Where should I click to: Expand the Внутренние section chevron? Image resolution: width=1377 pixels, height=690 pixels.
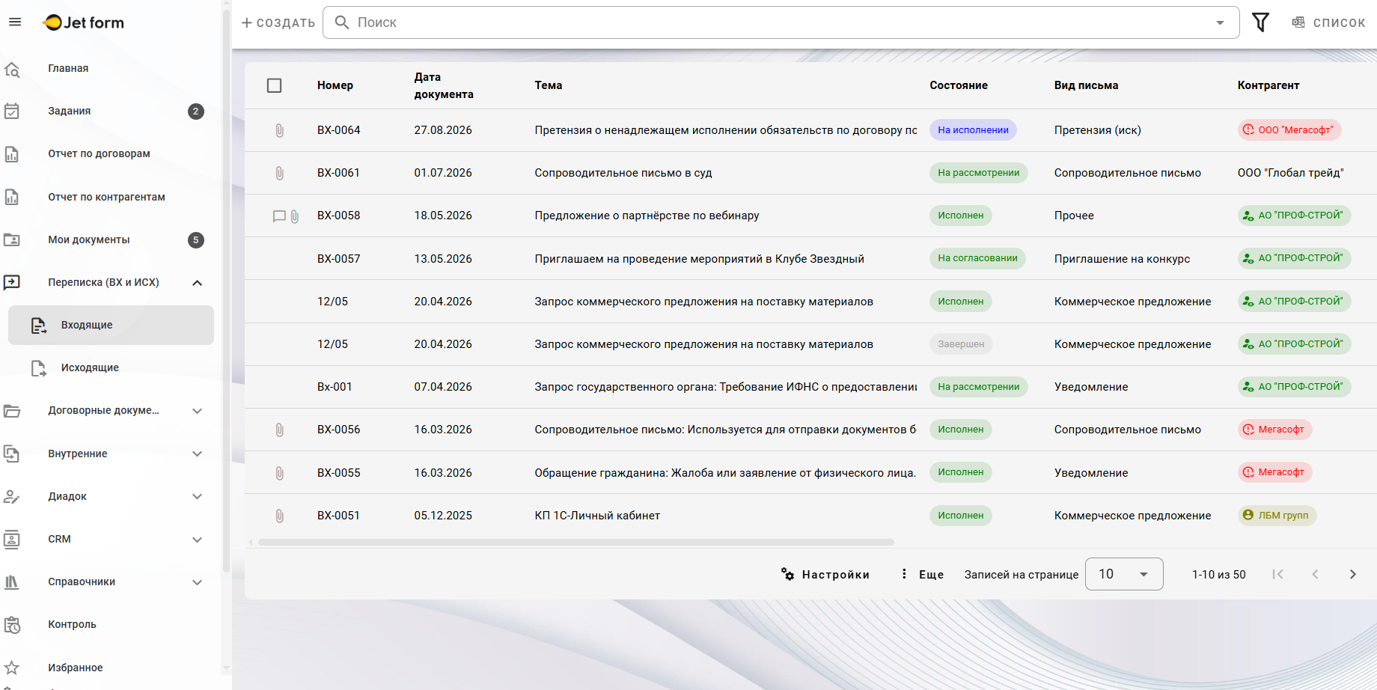pyautogui.click(x=198, y=454)
